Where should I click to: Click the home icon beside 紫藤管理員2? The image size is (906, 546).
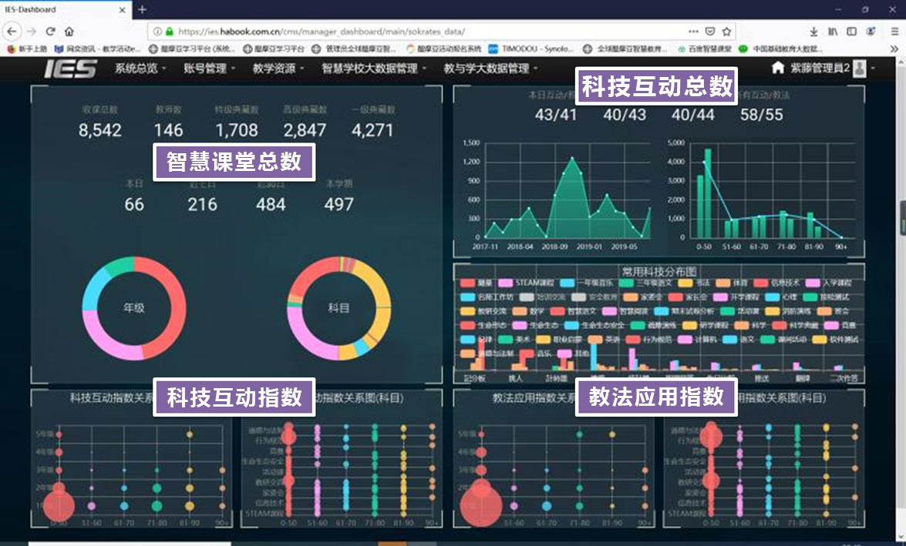[778, 68]
